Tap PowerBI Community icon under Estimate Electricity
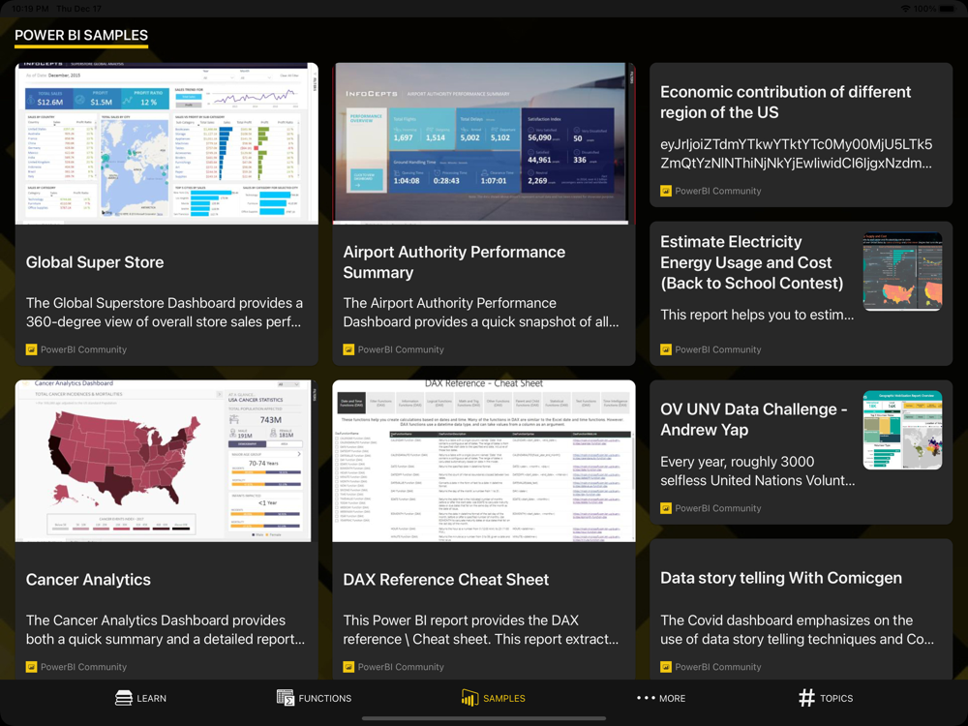The height and width of the screenshot is (726, 968). pos(666,349)
